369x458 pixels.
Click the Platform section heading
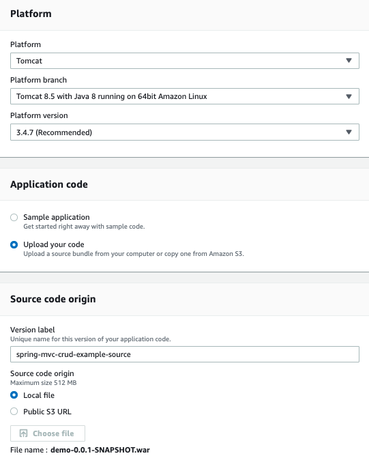[x=31, y=14]
